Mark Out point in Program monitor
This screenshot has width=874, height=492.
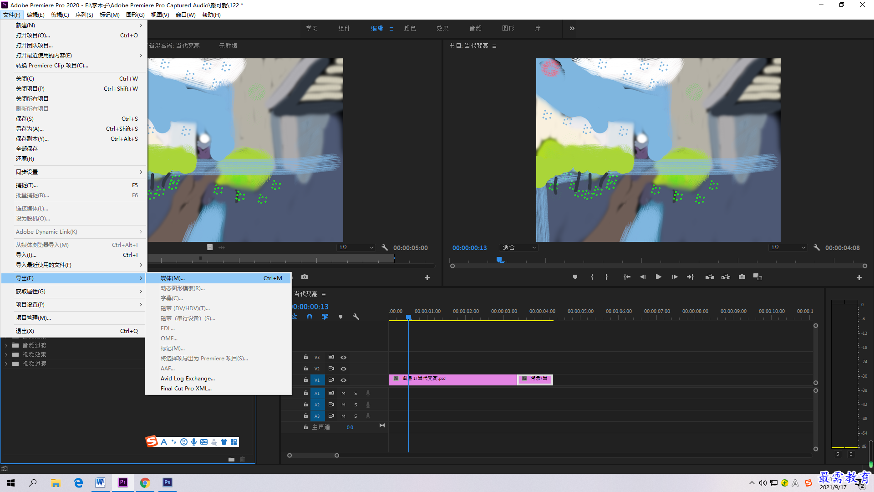606,277
